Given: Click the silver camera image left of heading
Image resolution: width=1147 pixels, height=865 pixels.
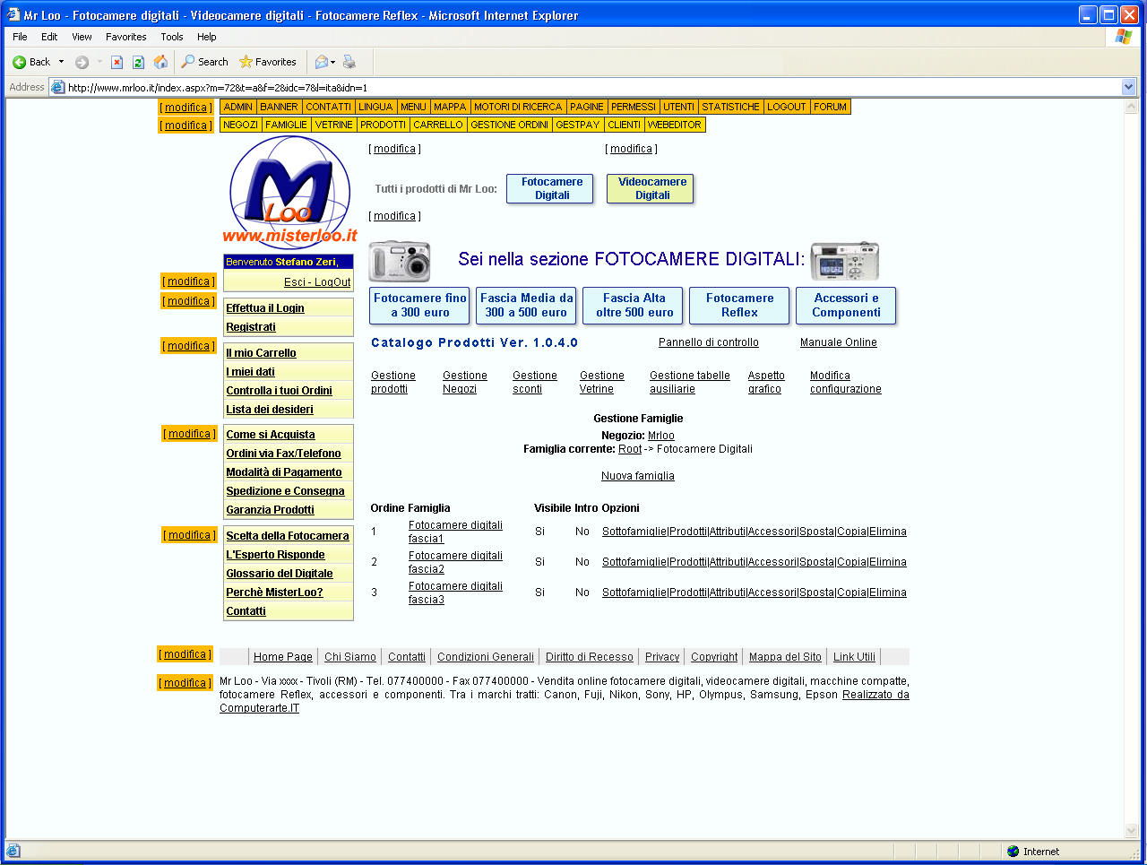Looking at the screenshot, I should [400, 261].
